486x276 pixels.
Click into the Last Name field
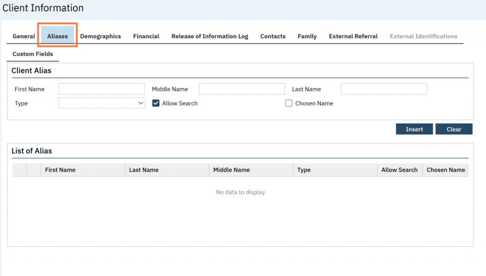pos(383,89)
